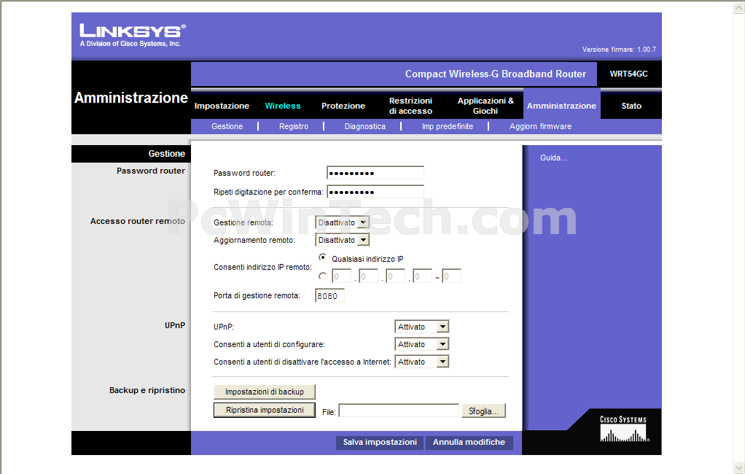Viewport: 745px width, 474px height.
Task: Open the Gestione sub-tab
Action: point(227,126)
